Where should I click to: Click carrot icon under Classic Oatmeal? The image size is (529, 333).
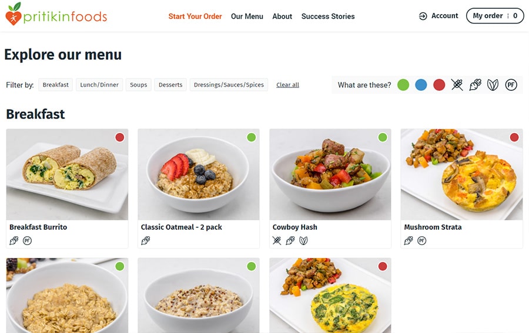(x=145, y=240)
